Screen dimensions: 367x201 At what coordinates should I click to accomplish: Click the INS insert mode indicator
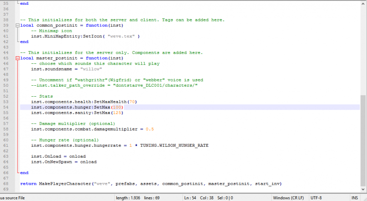point(354,197)
